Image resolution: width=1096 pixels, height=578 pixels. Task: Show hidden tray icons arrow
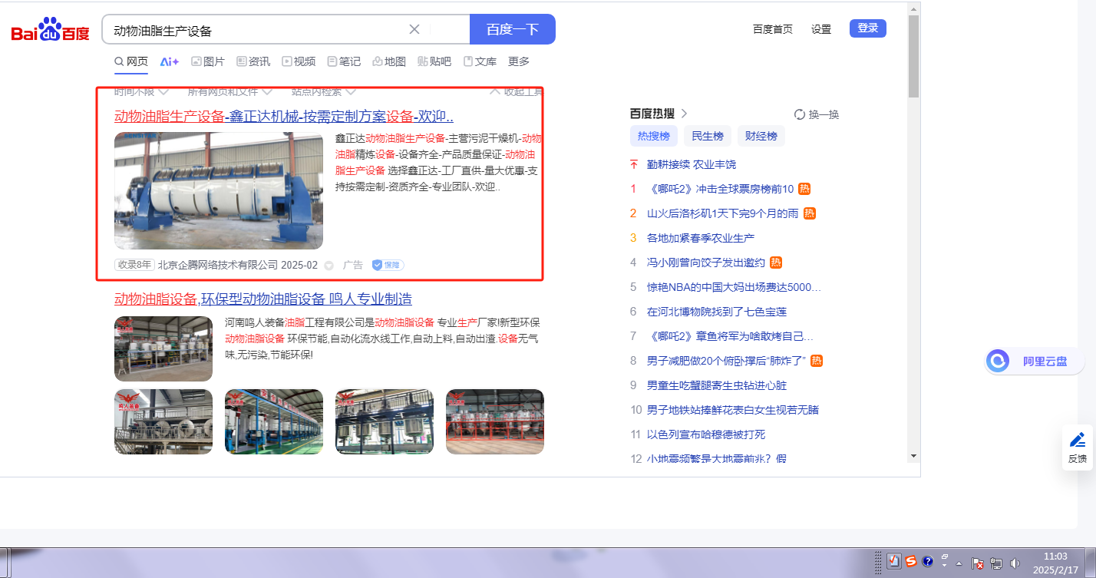point(959,563)
